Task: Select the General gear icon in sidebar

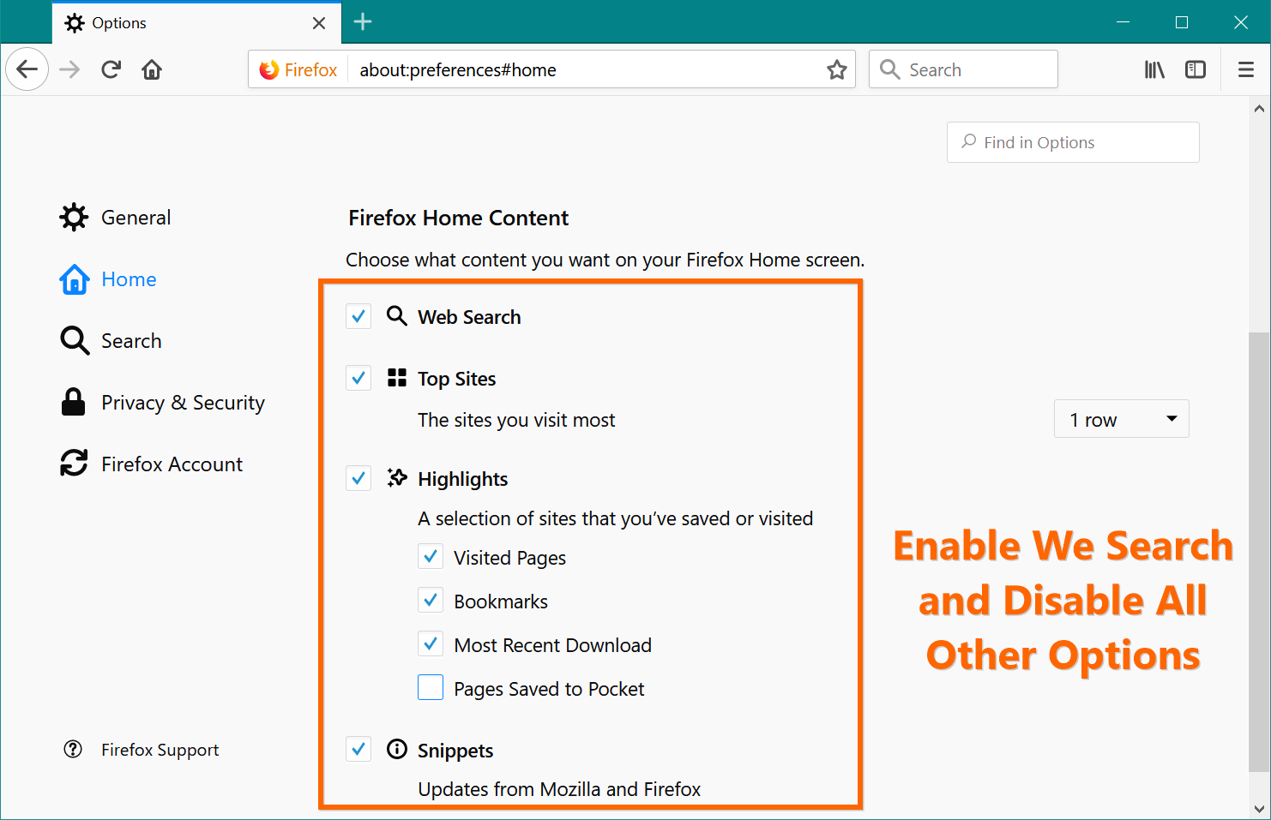Action: click(x=74, y=217)
